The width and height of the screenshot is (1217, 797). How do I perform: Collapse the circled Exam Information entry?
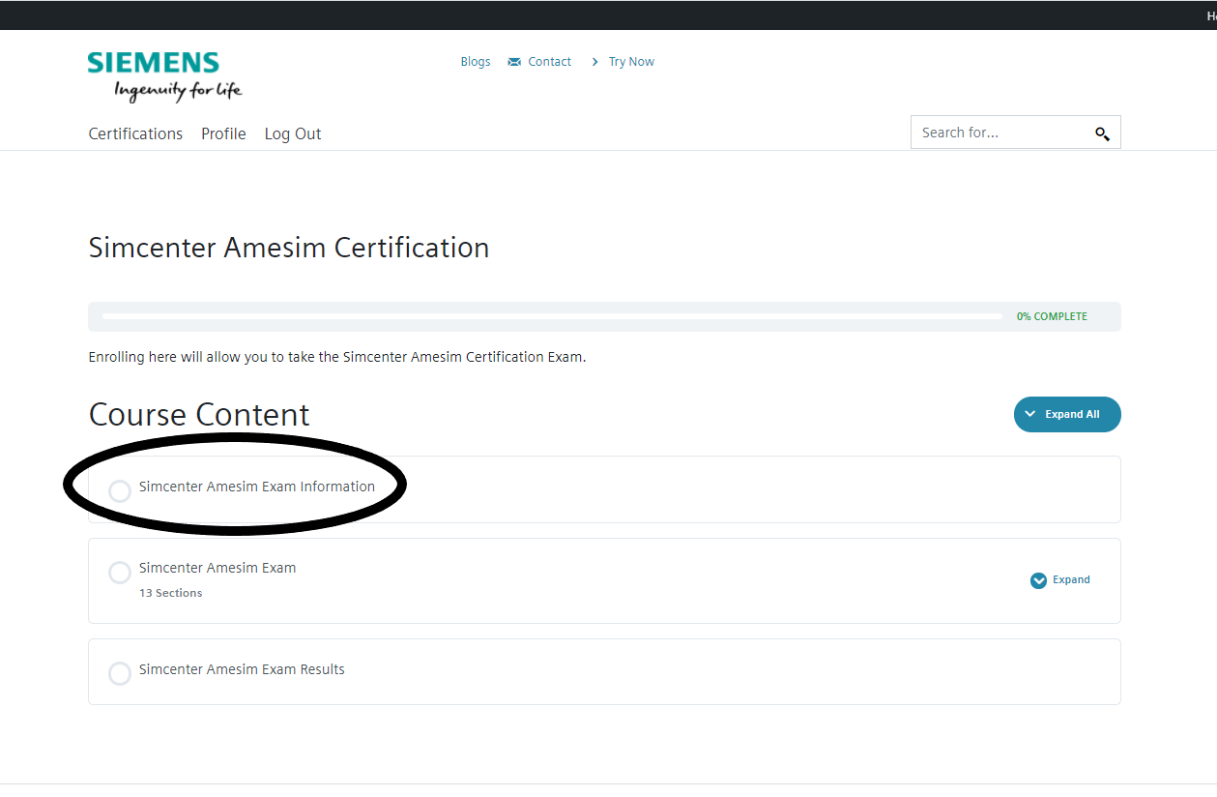pos(257,487)
